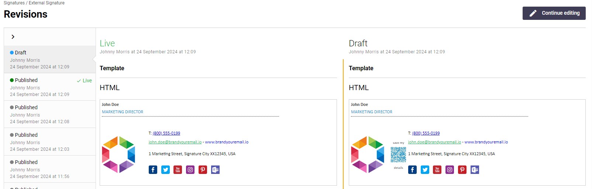The height and width of the screenshot is (189, 592).
Task: Click the Draft column heading
Action: (x=358, y=43)
